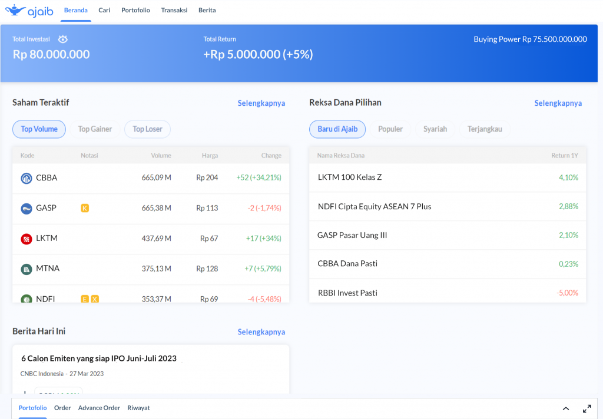The height and width of the screenshot is (419, 603).
Task: Click the LKTM volume 437,69 M
Action: click(x=157, y=238)
